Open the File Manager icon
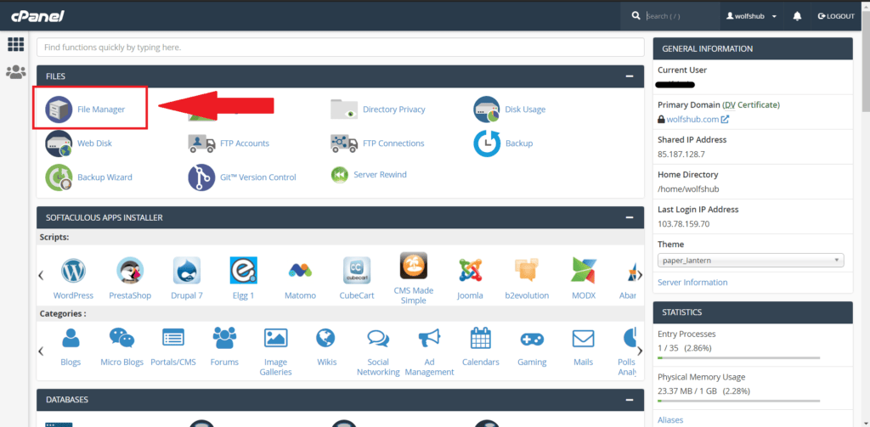 (x=59, y=110)
